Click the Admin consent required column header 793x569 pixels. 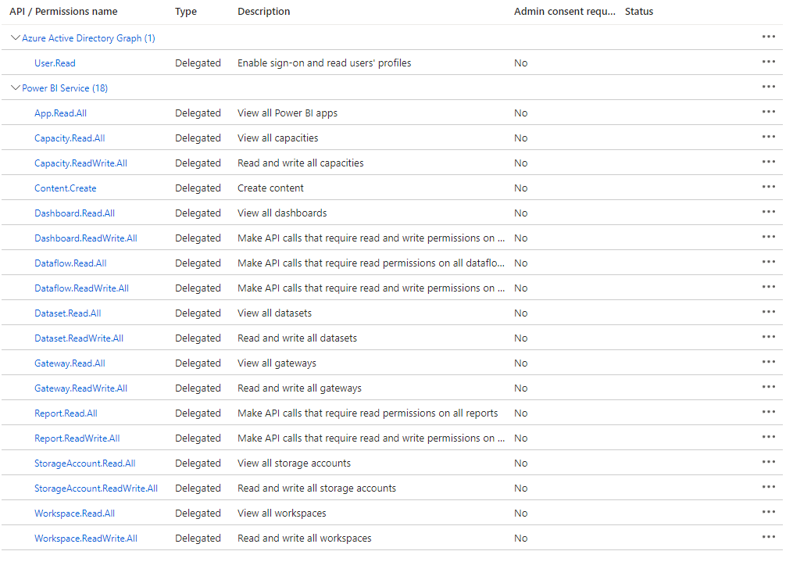coord(565,12)
